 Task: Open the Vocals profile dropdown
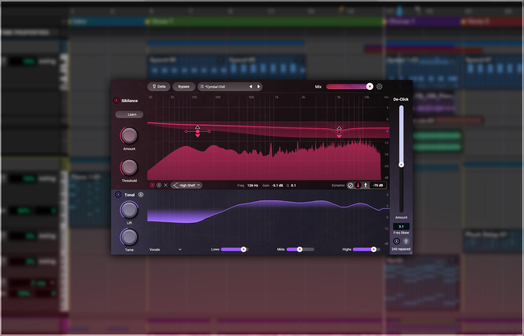[165, 250]
